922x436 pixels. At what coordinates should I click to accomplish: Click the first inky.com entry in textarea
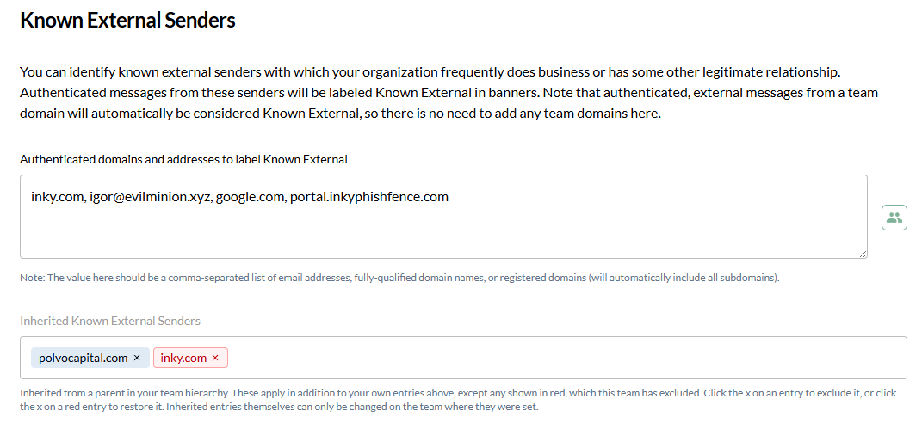pyautogui.click(x=57, y=197)
